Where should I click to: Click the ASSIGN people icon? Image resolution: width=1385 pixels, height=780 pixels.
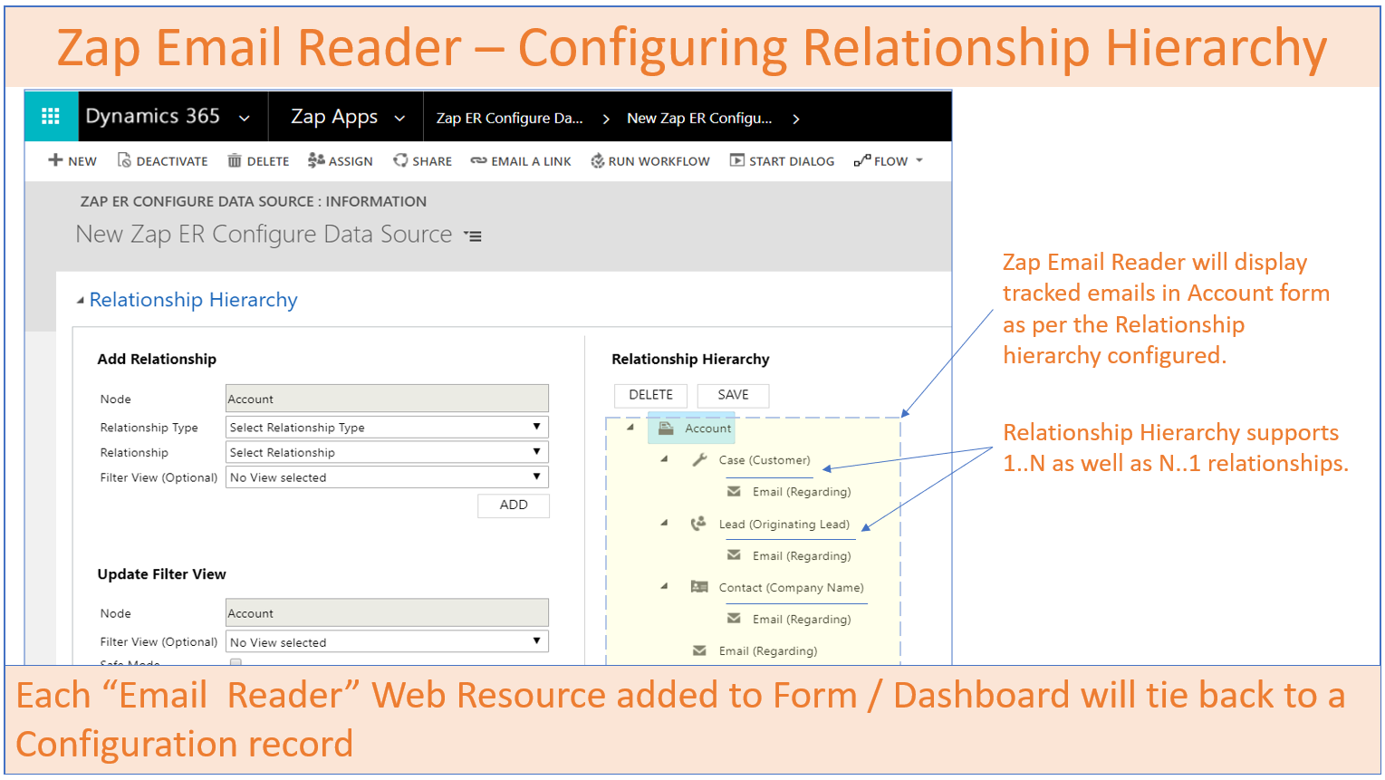pos(316,160)
